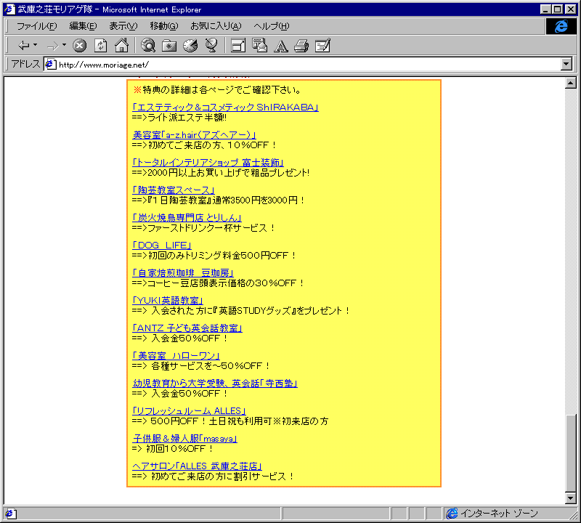Click the Refresh page icon

point(100,46)
